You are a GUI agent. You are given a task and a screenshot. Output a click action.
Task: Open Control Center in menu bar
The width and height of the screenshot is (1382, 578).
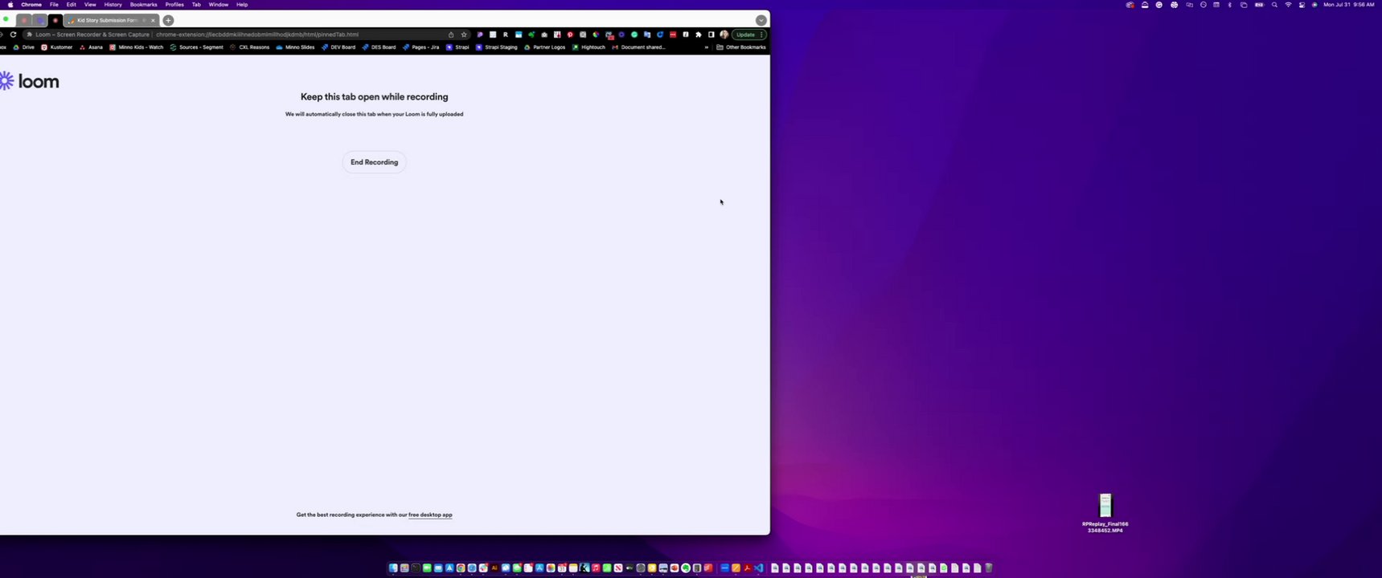point(1302,5)
